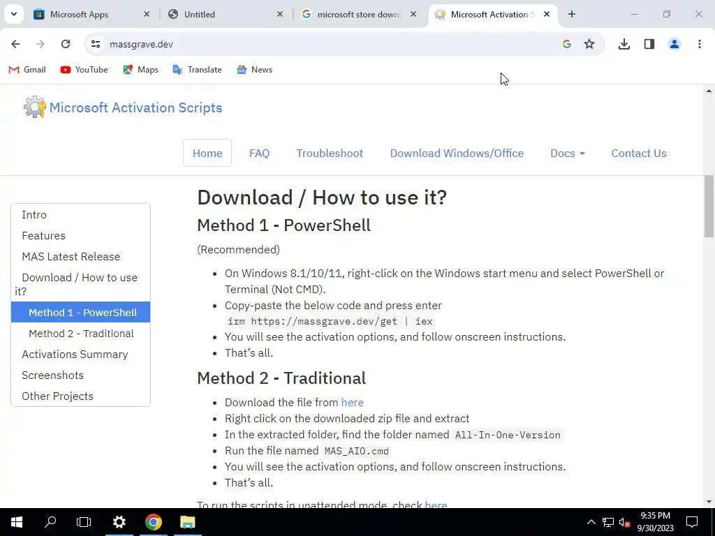Show hidden system tray icons
The height and width of the screenshot is (536, 715).
coord(591,522)
